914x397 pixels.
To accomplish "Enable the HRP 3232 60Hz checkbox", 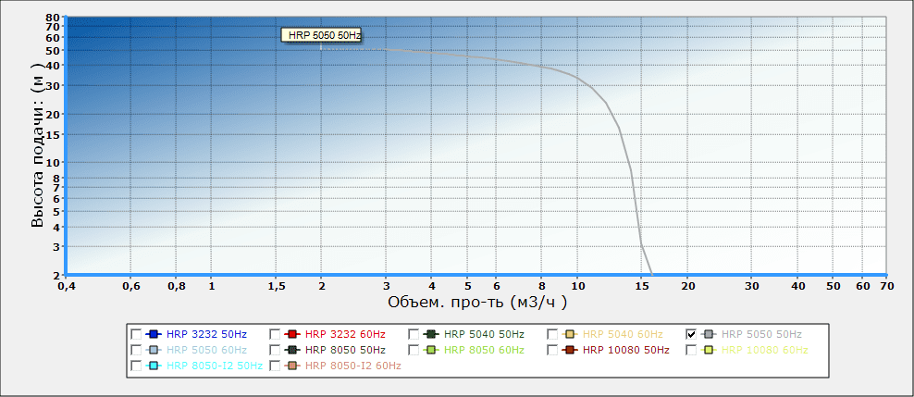I will (275, 334).
